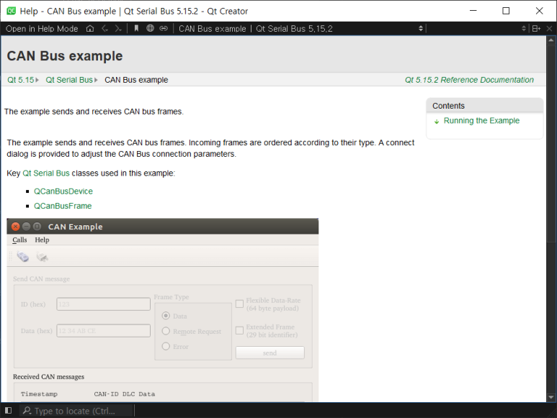Screen dimensions: 557x418
Task: Go forward using the right arrow icon
Action: tap(118, 29)
